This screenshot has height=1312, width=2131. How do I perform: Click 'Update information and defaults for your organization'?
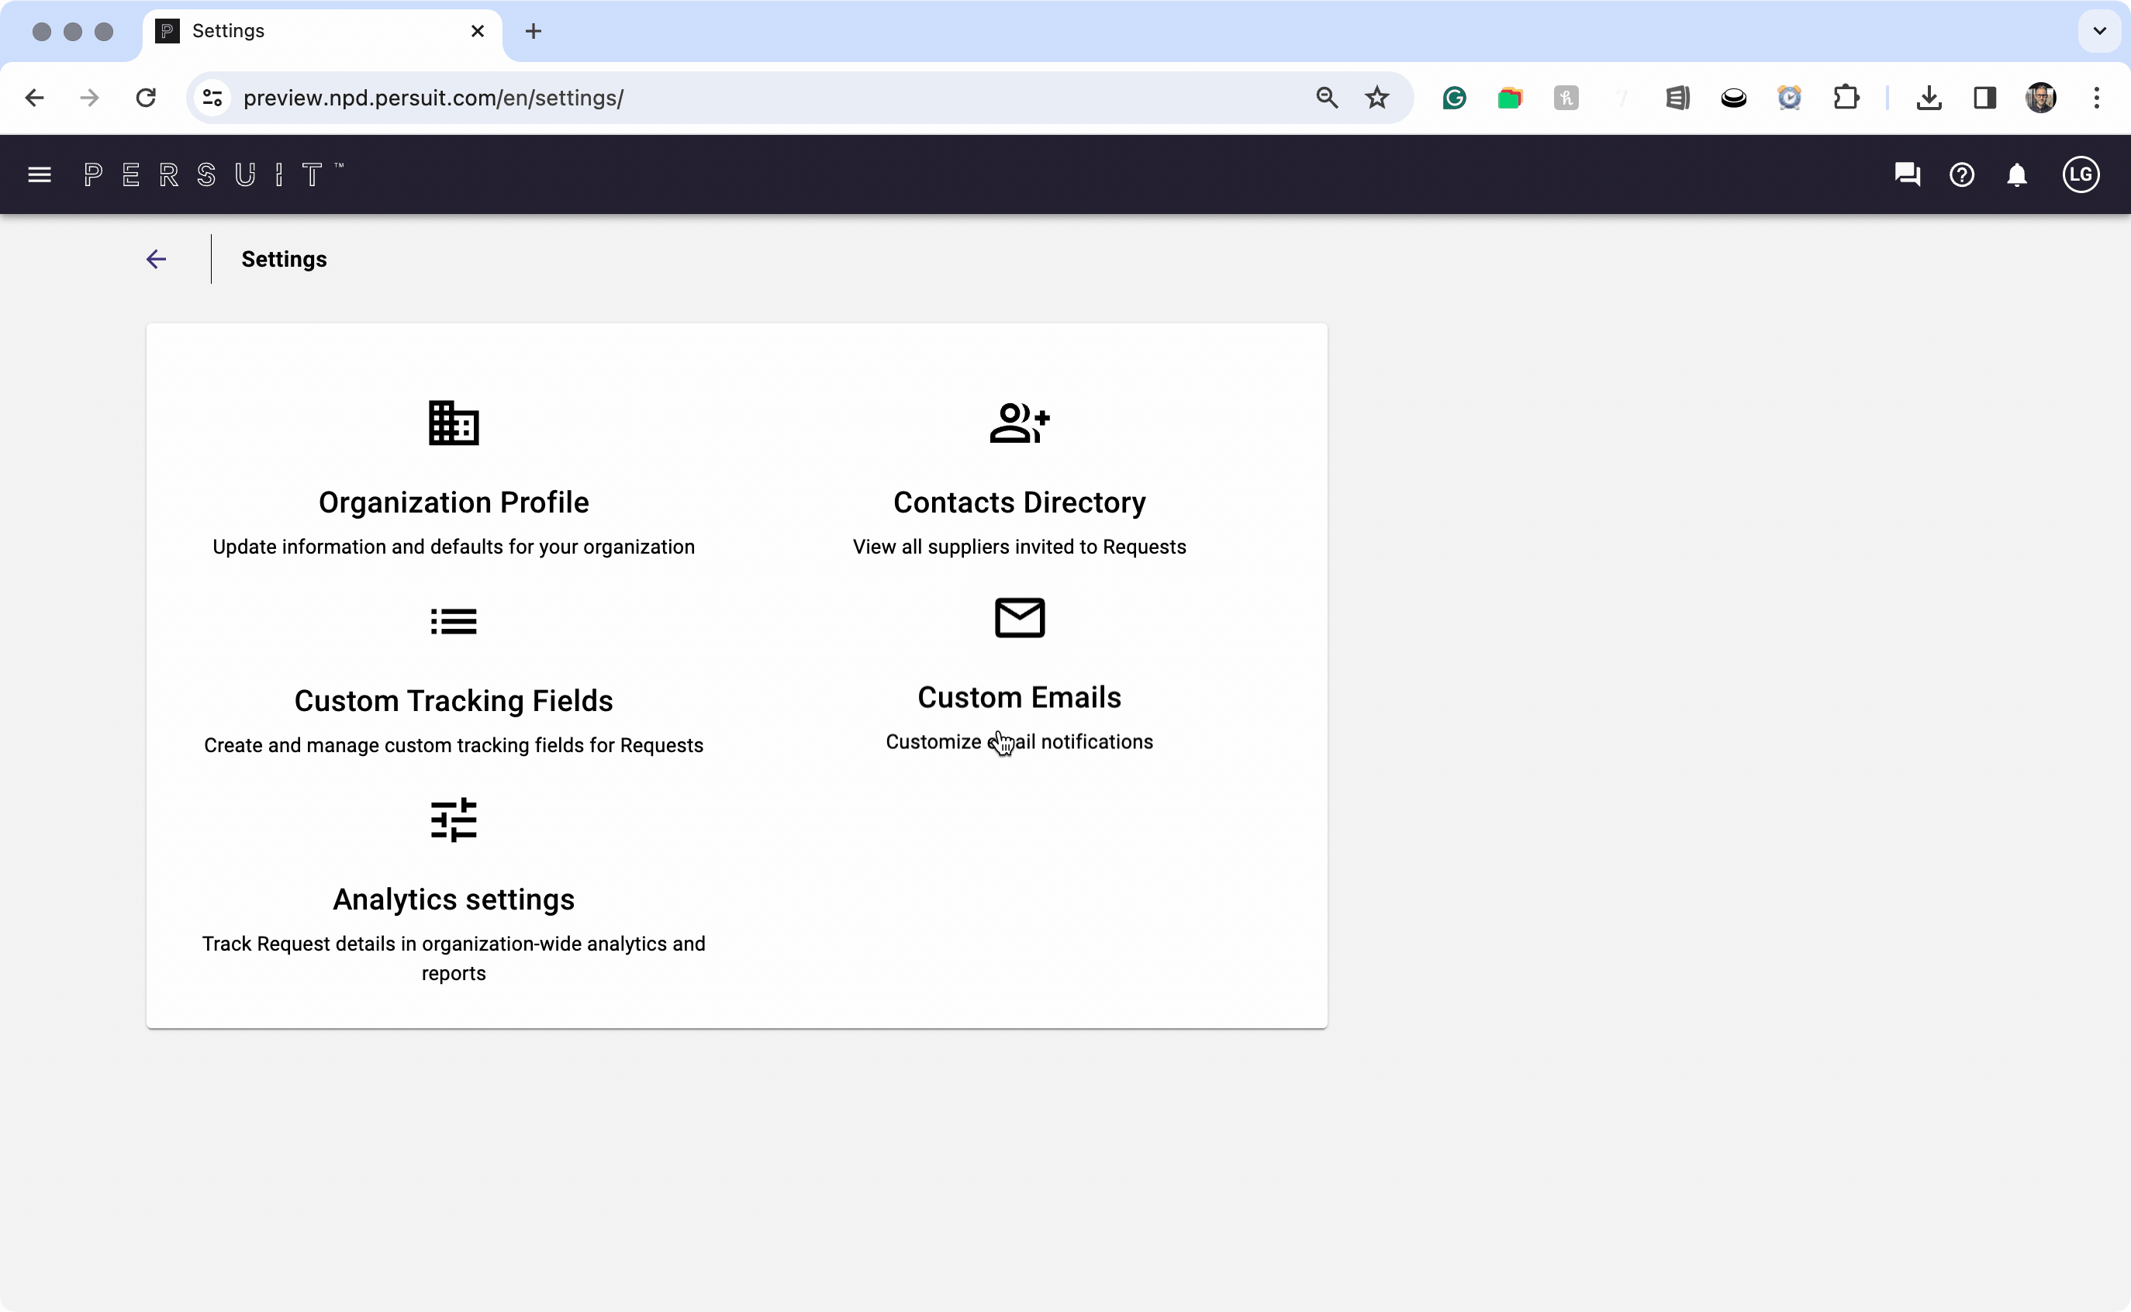[454, 547]
